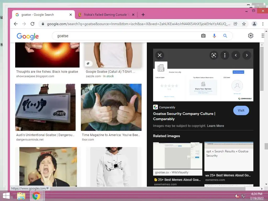
Task: Bookmark this page with the star icon
Action: [244, 24]
